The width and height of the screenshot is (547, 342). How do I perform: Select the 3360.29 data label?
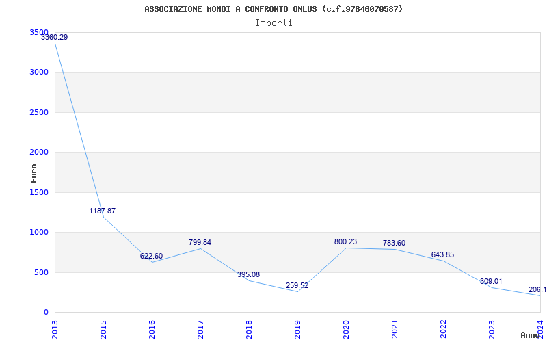55,37
